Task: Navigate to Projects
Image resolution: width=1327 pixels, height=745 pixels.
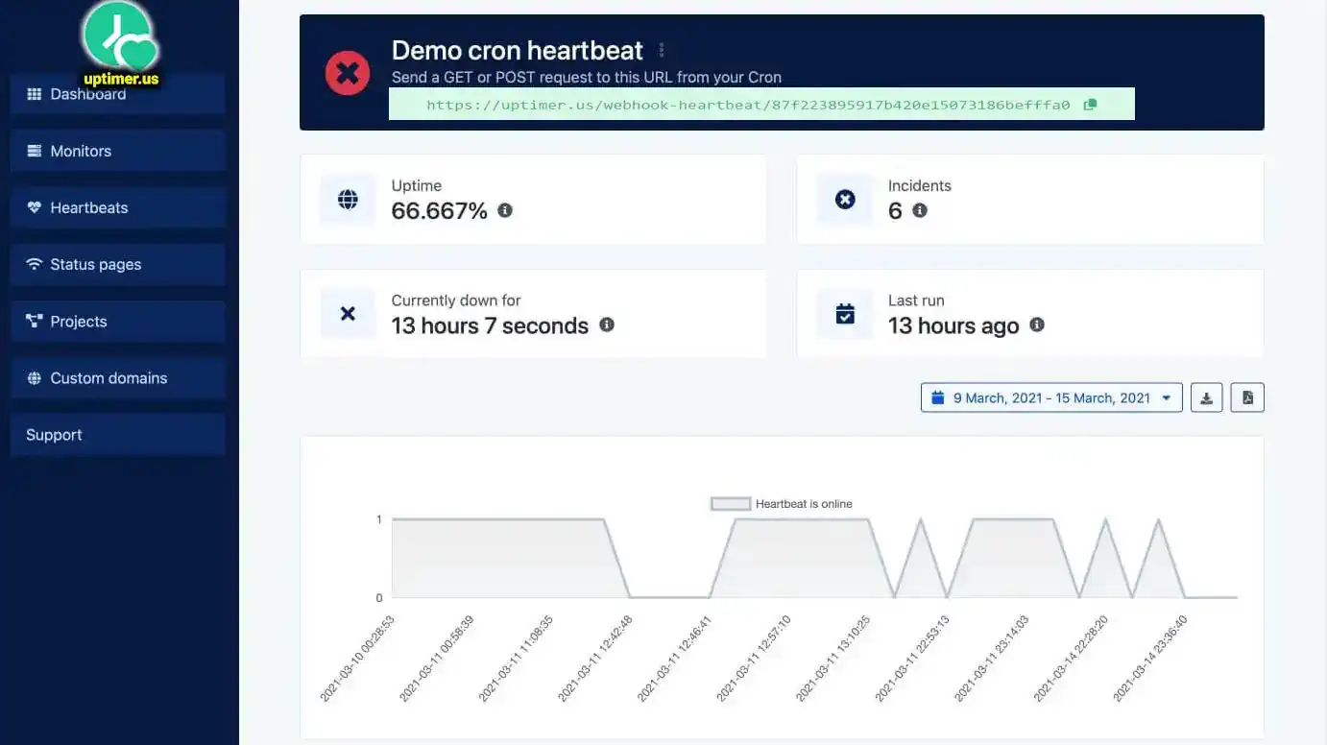Action: click(x=118, y=321)
